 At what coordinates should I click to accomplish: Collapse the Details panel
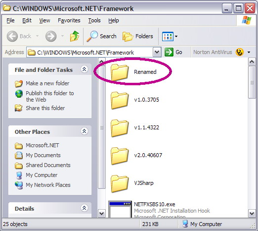(x=84, y=208)
